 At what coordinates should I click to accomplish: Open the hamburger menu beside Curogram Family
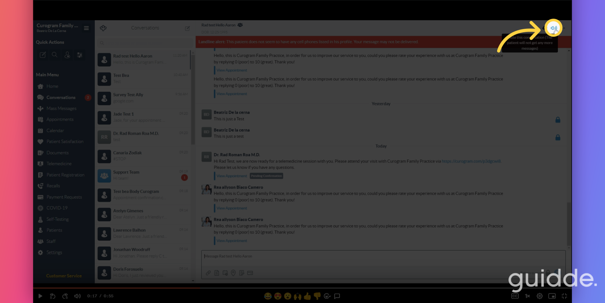[86, 28]
